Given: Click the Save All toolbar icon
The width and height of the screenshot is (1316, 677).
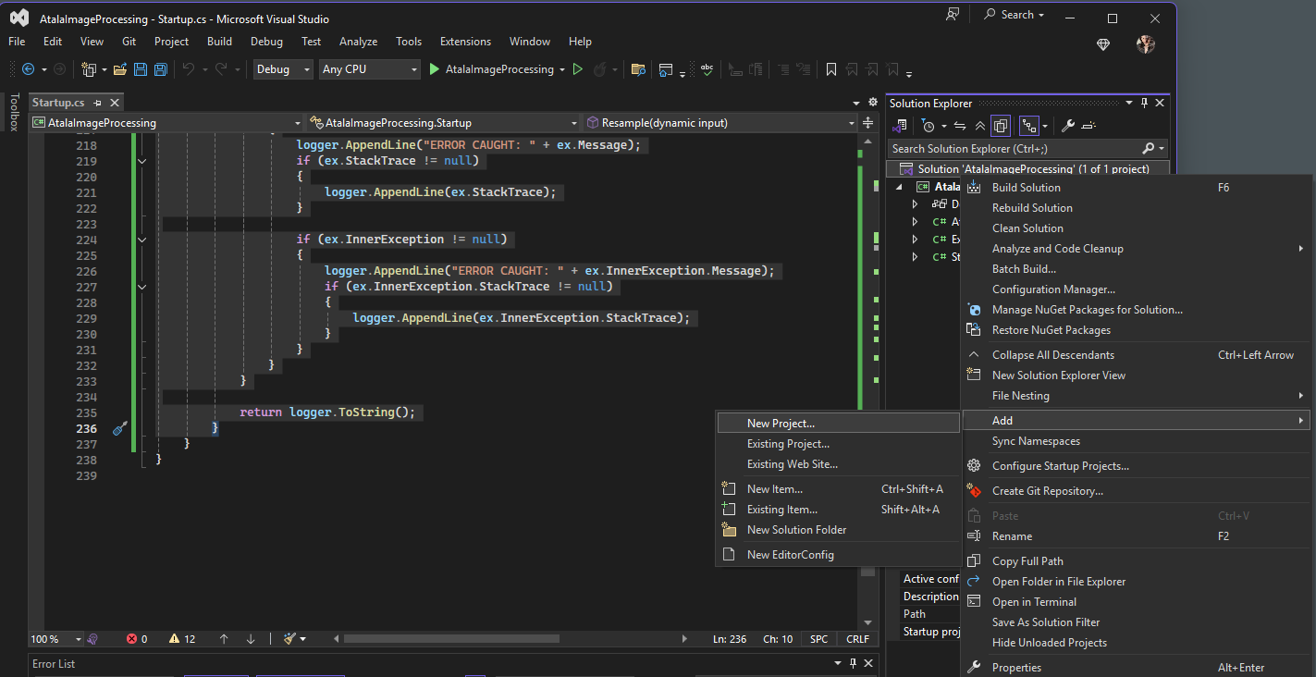Looking at the screenshot, I should point(160,69).
